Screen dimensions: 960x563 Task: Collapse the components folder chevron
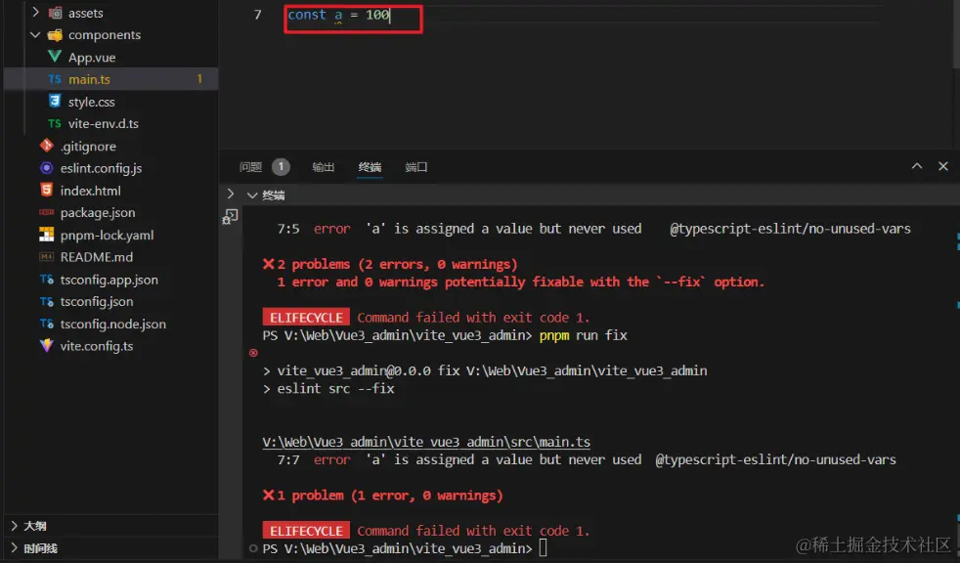(x=35, y=35)
